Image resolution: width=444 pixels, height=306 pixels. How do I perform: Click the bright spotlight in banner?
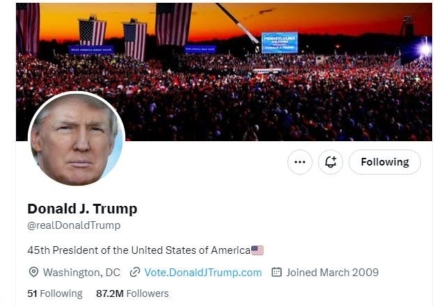[x=425, y=49]
